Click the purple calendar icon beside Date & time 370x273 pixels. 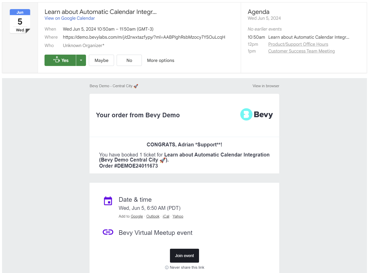(x=108, y=201)
